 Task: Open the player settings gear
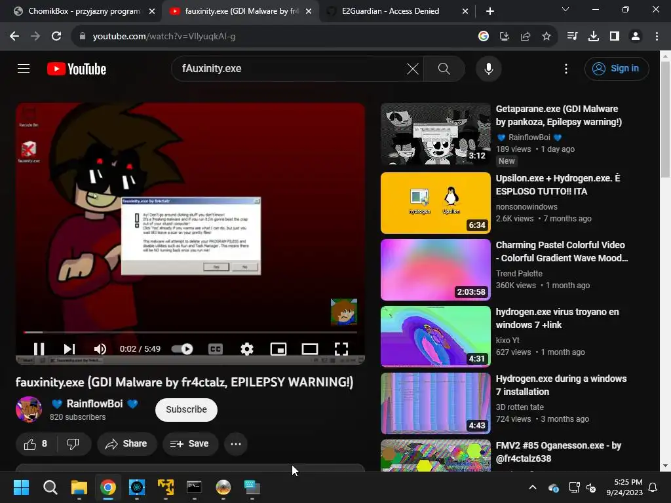[x=247, y=349]
